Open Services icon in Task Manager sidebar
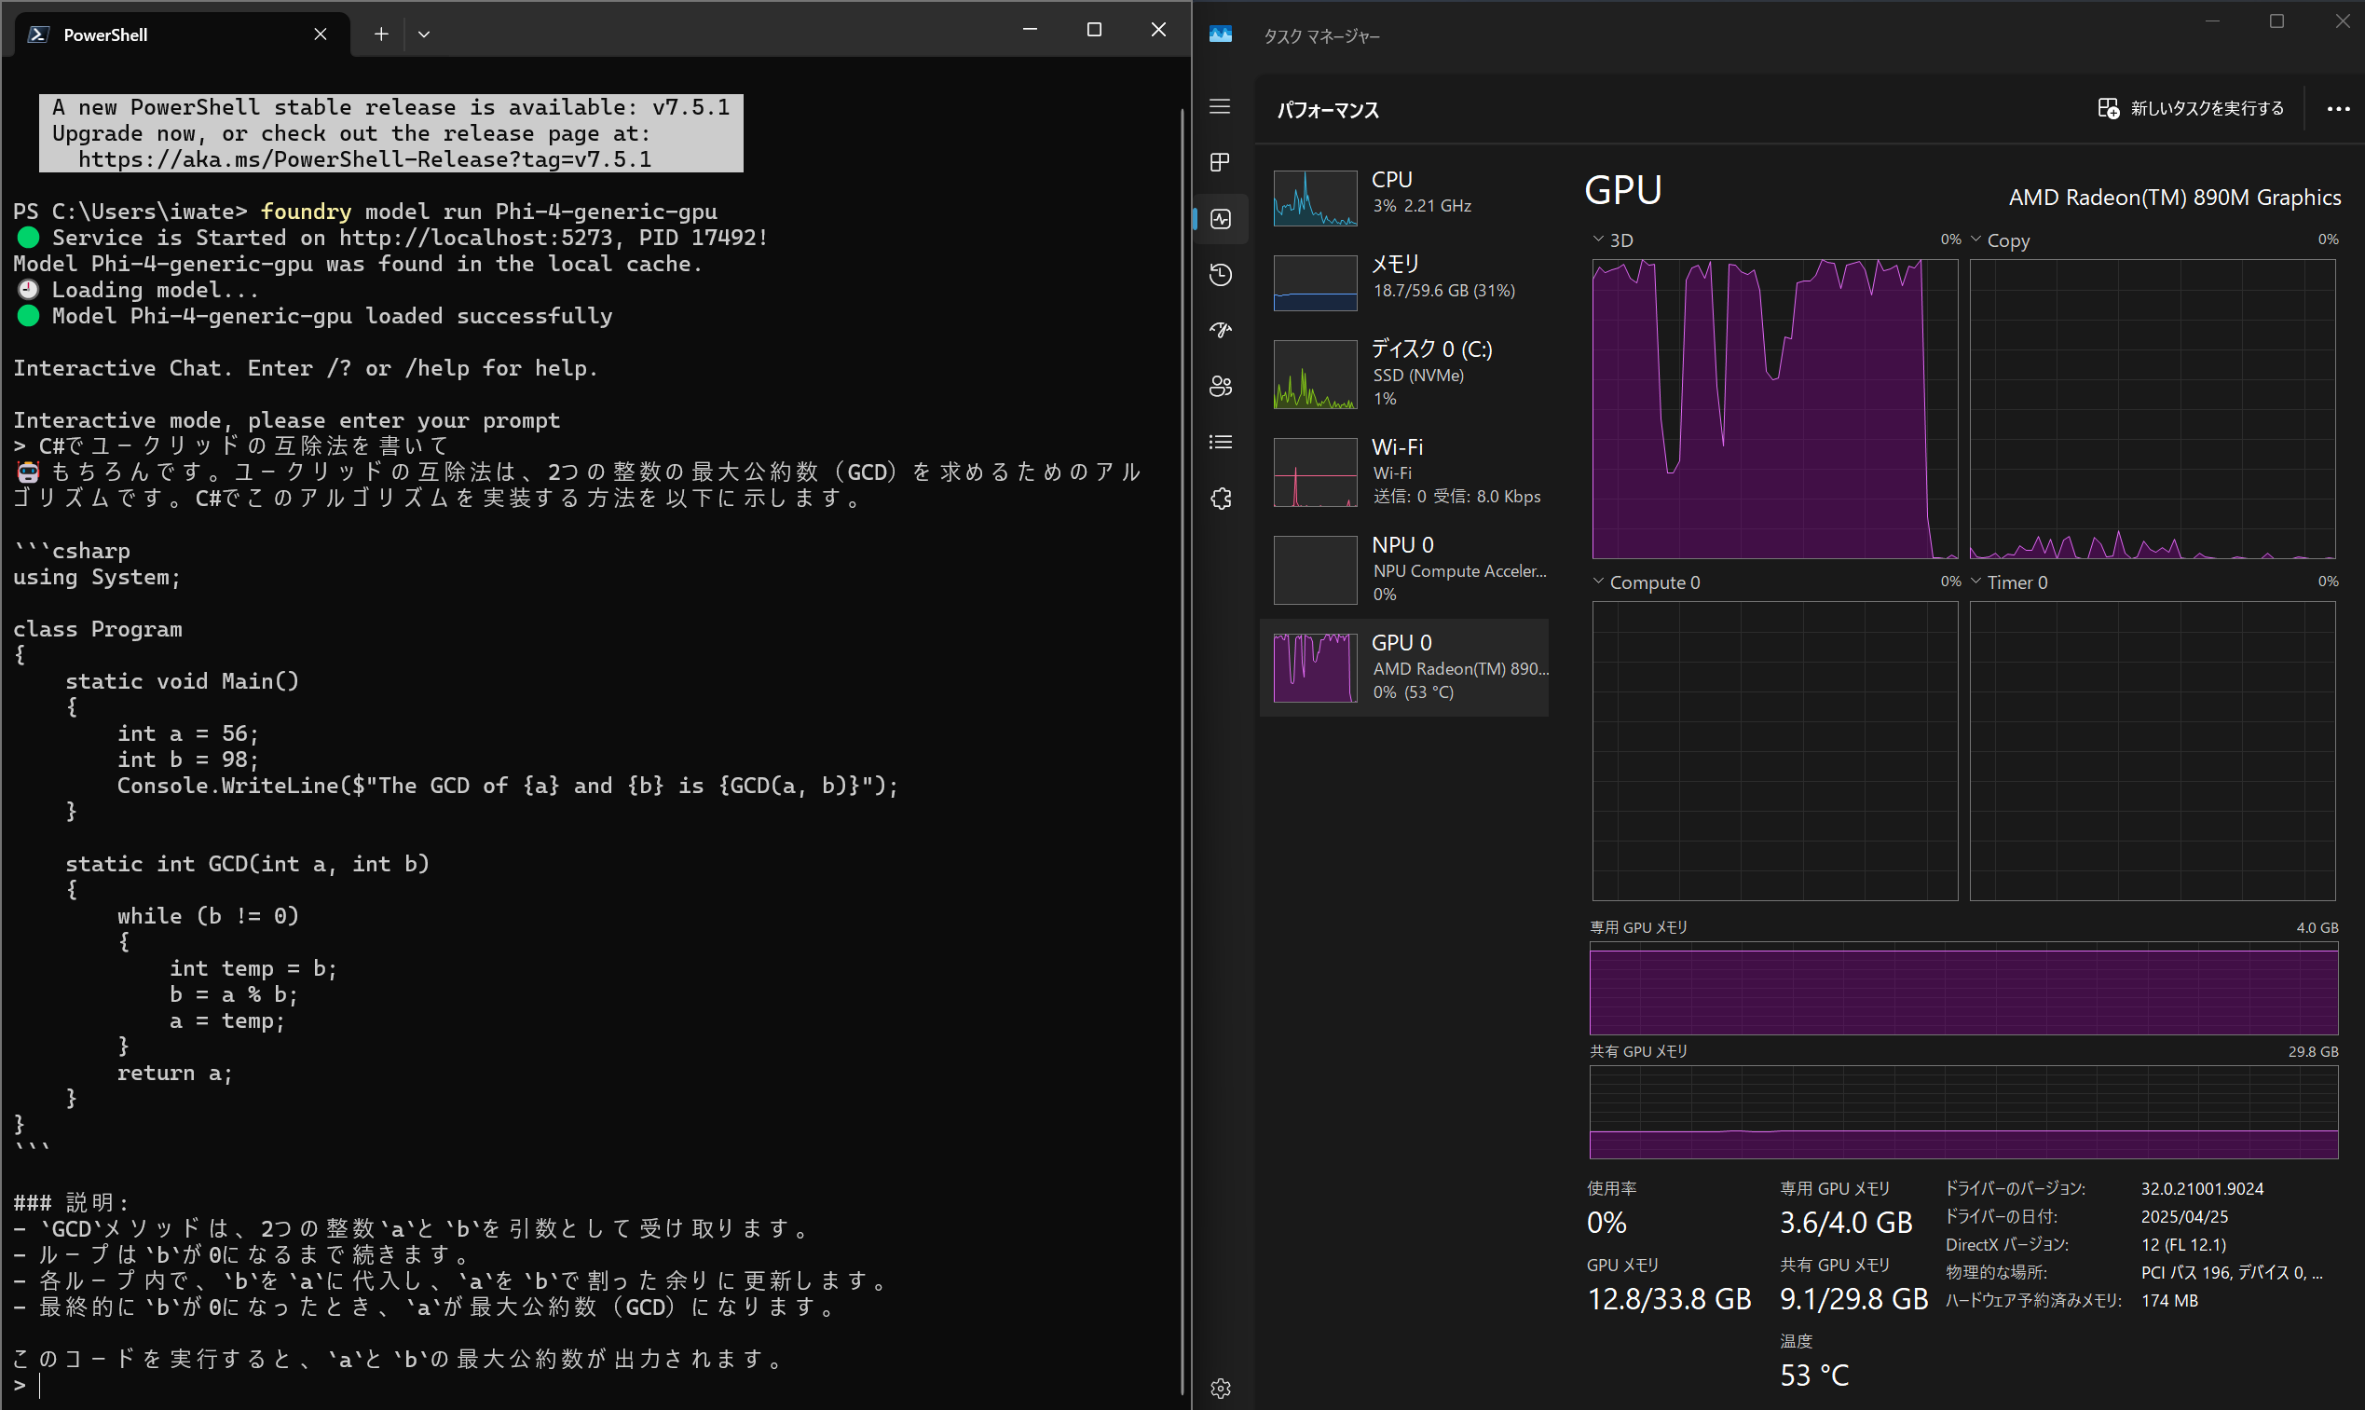 tap(1221, 498)
